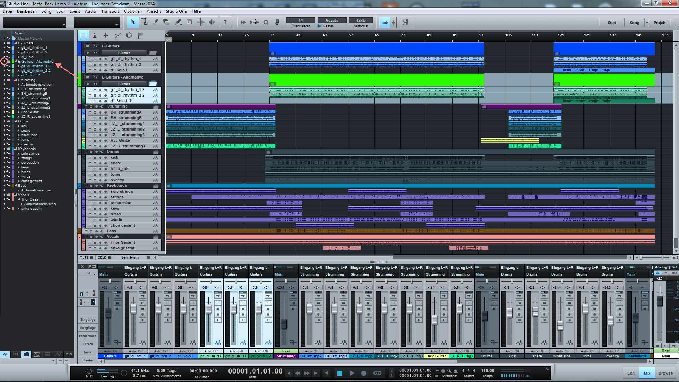Open the Bearbeiten menu
Screen dimensions: 679x382
coord(27,11)
